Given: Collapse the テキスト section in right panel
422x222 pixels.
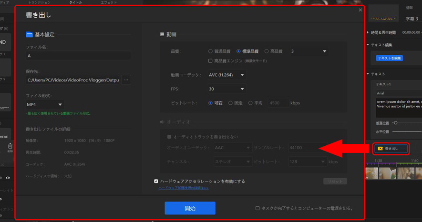Looking at the screenshot, I should 368,74.
